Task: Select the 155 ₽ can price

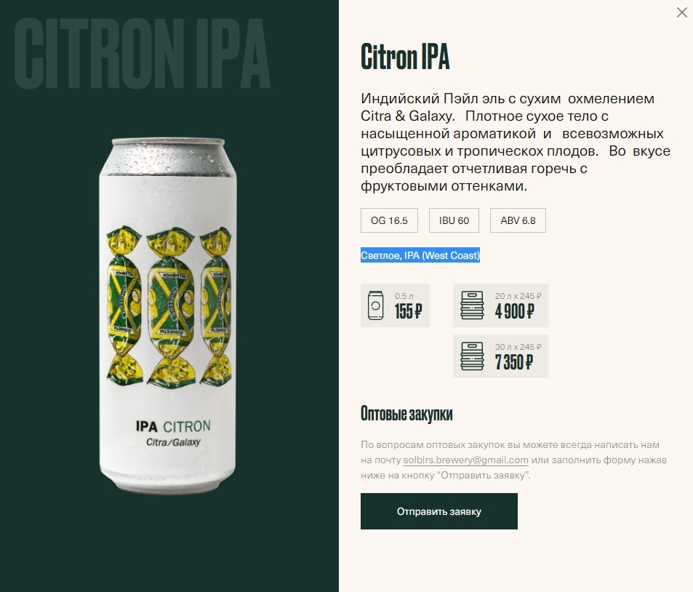Action: 408,311
